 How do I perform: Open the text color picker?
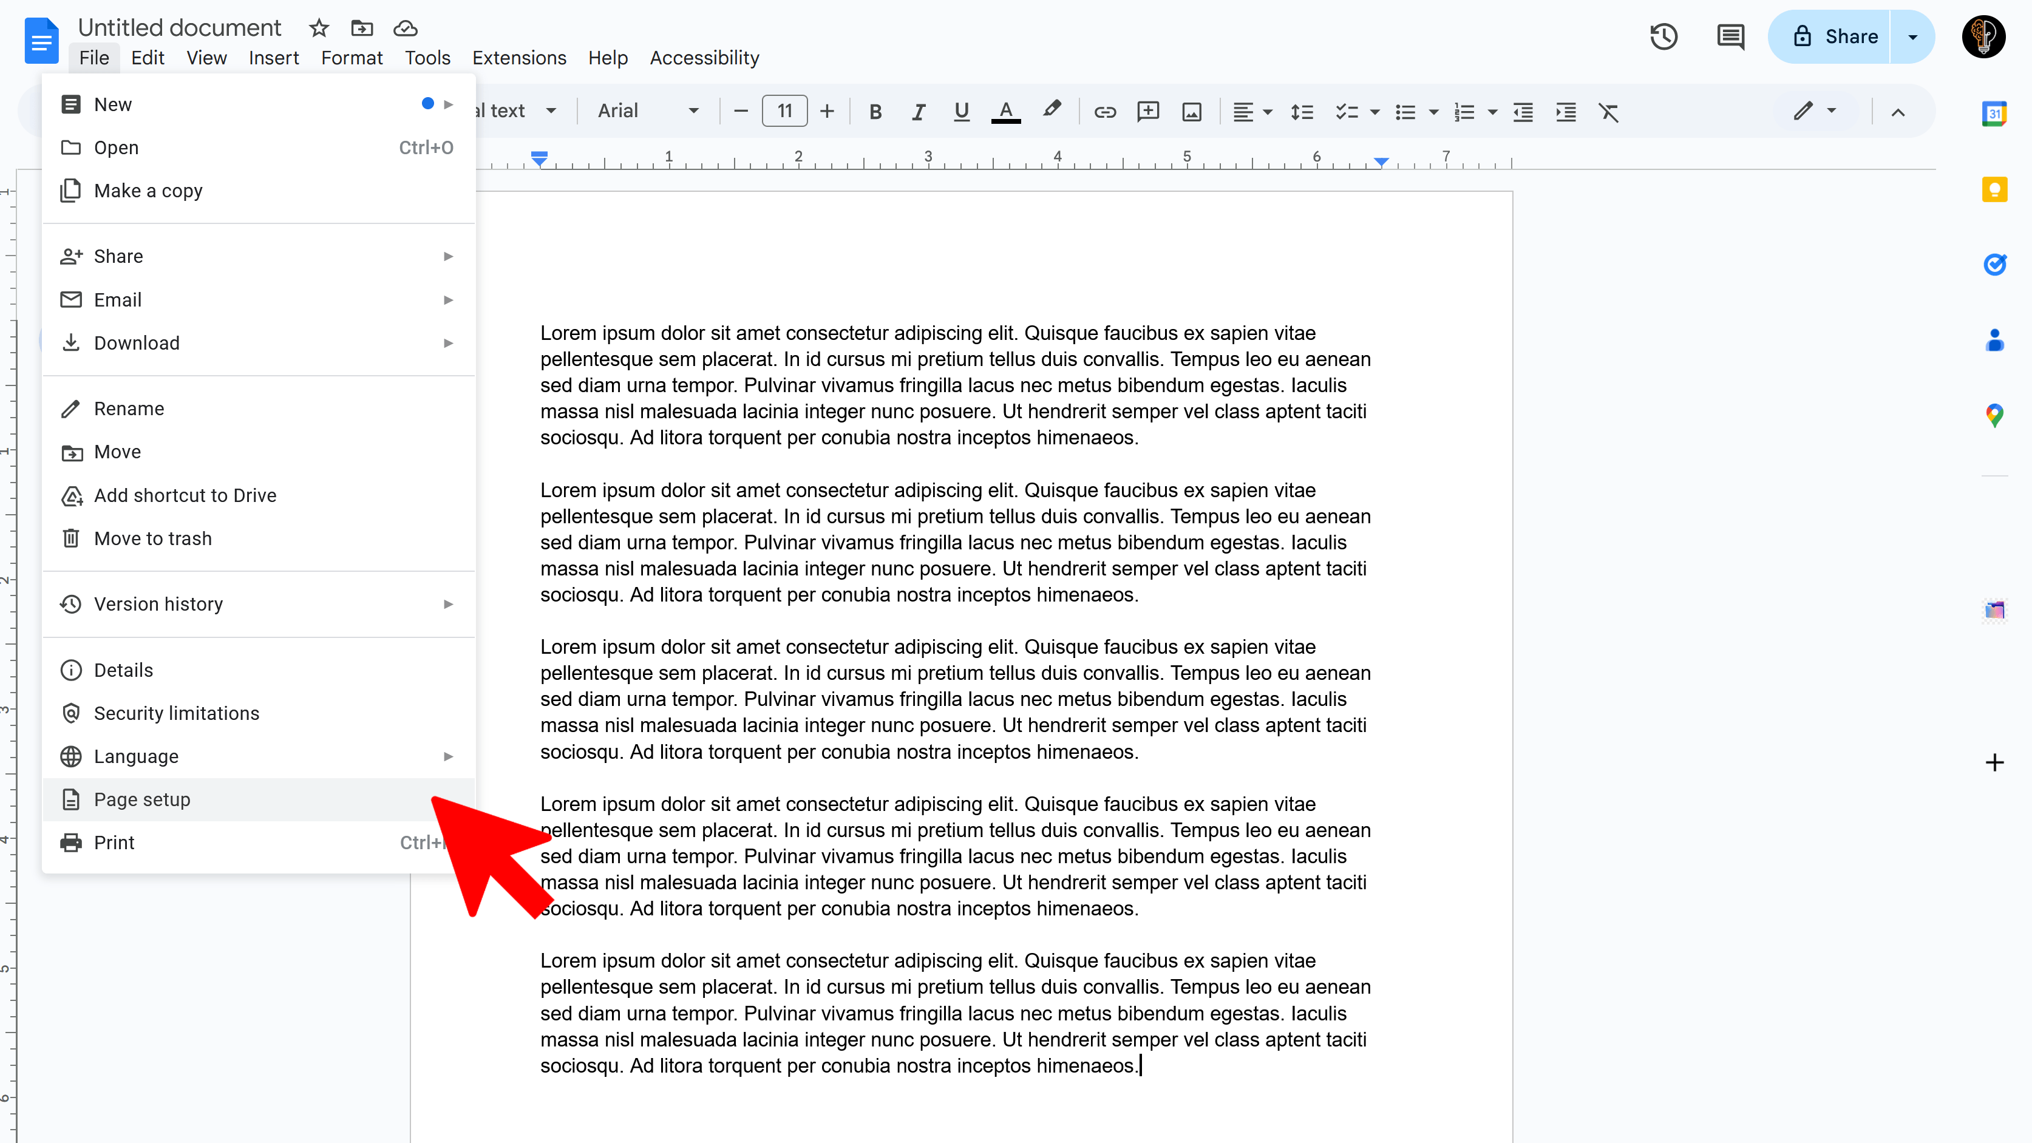[1005, 111]
